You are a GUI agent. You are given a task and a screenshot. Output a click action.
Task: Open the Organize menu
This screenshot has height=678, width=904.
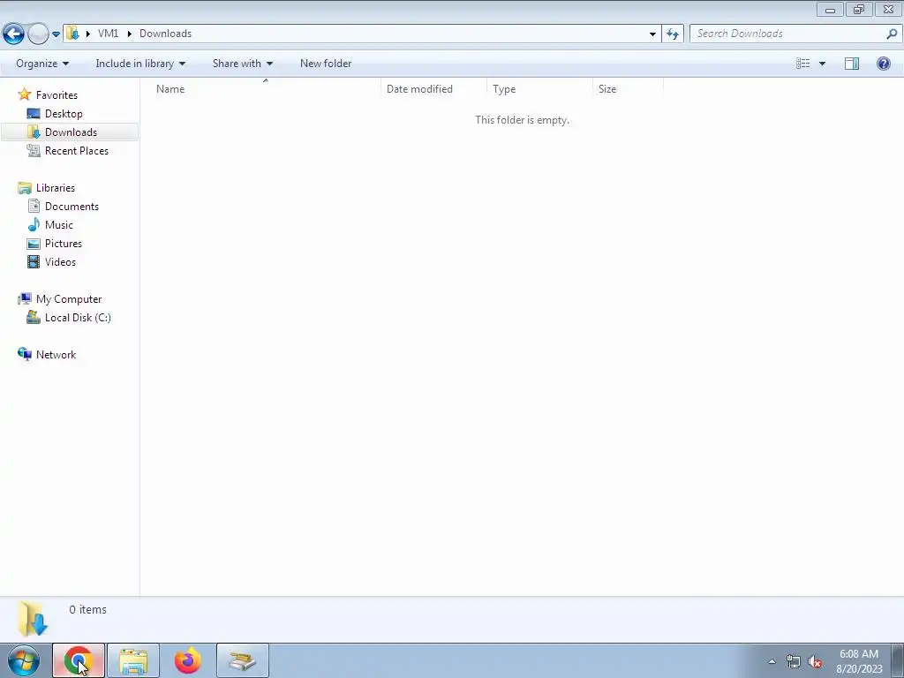click(x=42, y=64)
